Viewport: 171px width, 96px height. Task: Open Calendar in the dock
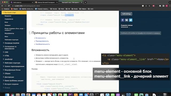pos(39,95)
